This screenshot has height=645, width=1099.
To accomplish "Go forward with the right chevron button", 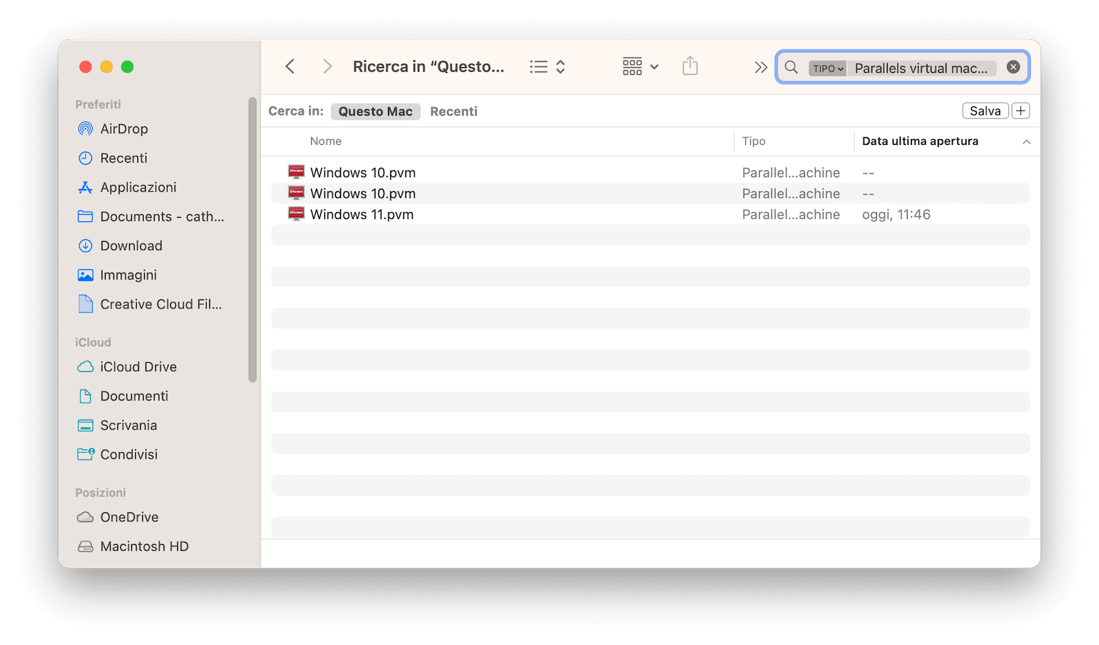I will 327,67.
